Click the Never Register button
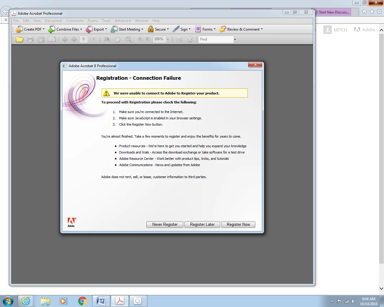 click(165, 225)
